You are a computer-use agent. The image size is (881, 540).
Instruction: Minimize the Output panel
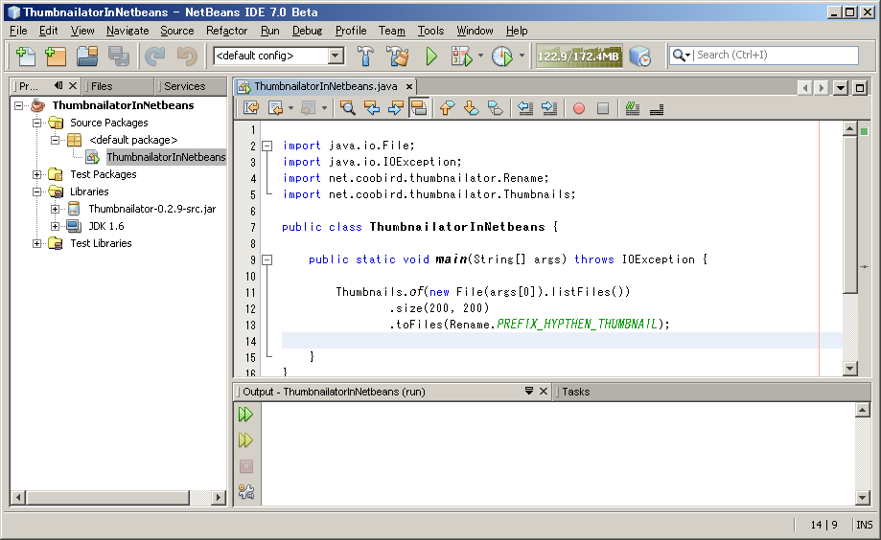(529, 391)
